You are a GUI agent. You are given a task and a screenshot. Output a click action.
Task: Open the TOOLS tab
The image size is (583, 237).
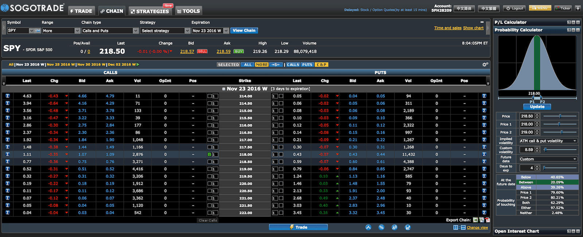click(188, 11)
